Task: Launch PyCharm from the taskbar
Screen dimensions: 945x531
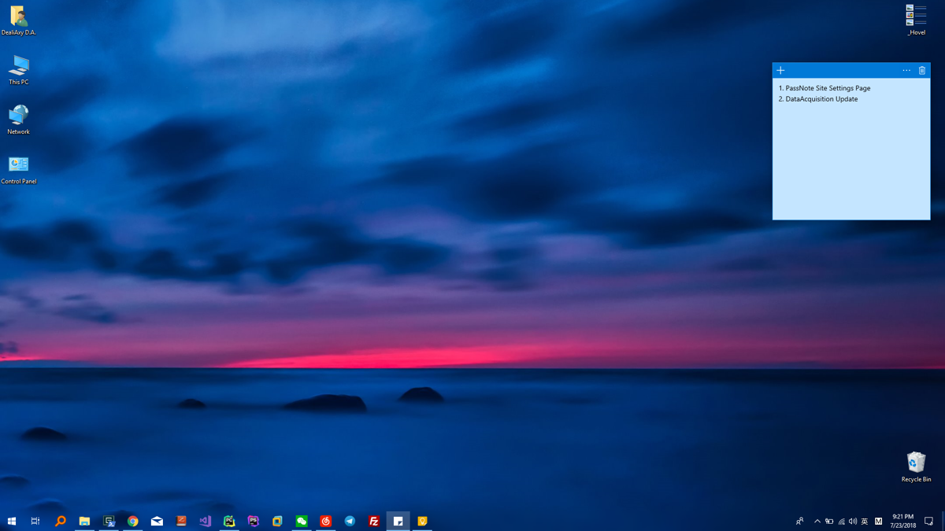Action: click(x=229, y=521)
